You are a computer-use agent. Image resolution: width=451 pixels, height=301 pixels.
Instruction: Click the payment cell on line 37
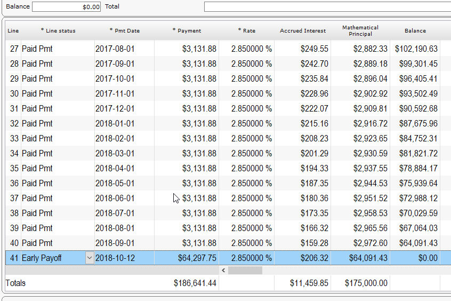[x=187, y=199]
